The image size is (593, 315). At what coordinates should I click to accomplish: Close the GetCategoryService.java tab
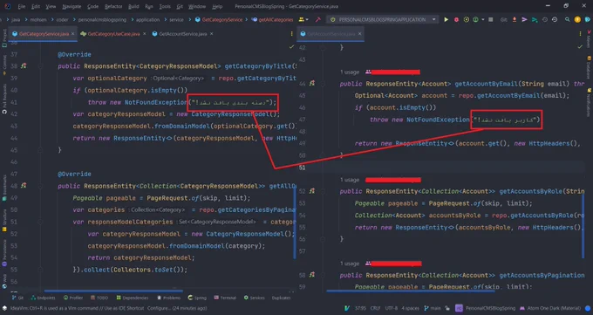point(73,34)
